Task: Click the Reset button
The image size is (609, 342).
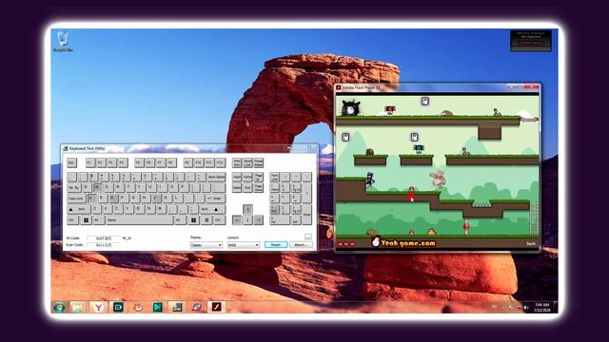Action: click(276, 245)
